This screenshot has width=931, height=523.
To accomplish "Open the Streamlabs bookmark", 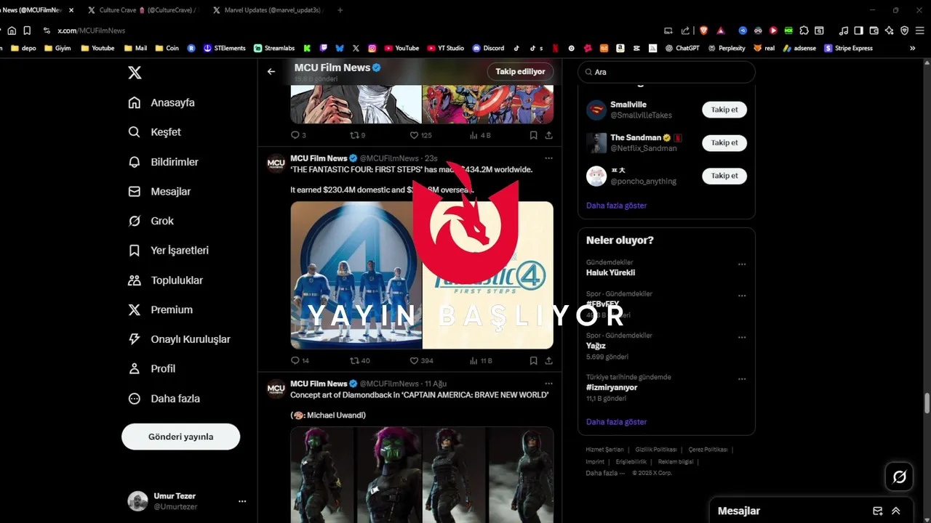I will point(274,48).
